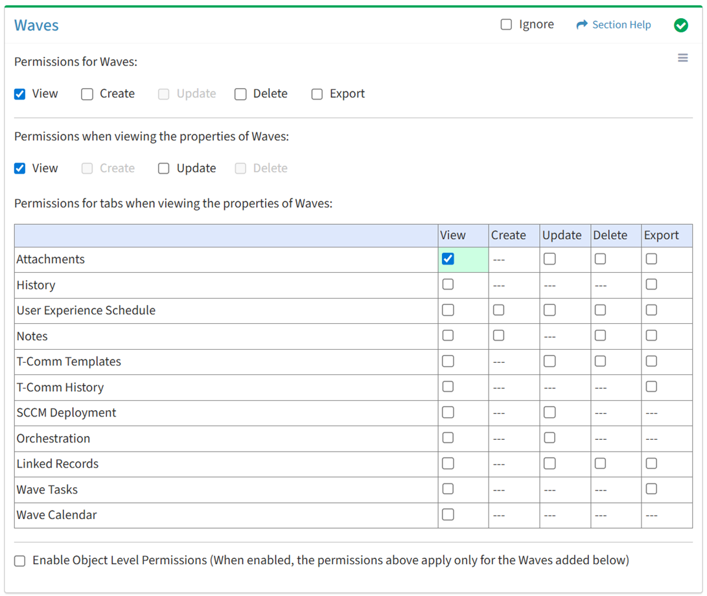Enable the Ignore checkbox
The width and height of the screenshot is (707, 596).
click(x=506, y=25)
